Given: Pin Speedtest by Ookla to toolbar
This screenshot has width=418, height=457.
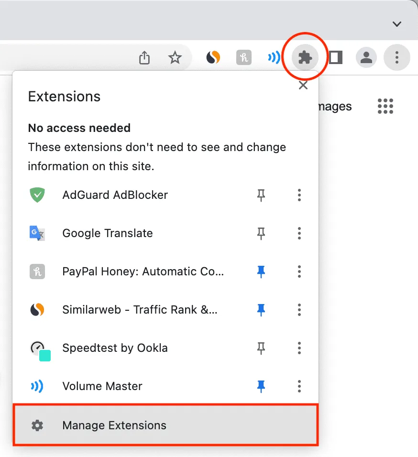Looking at the screenshot, I should coord(261,348).
